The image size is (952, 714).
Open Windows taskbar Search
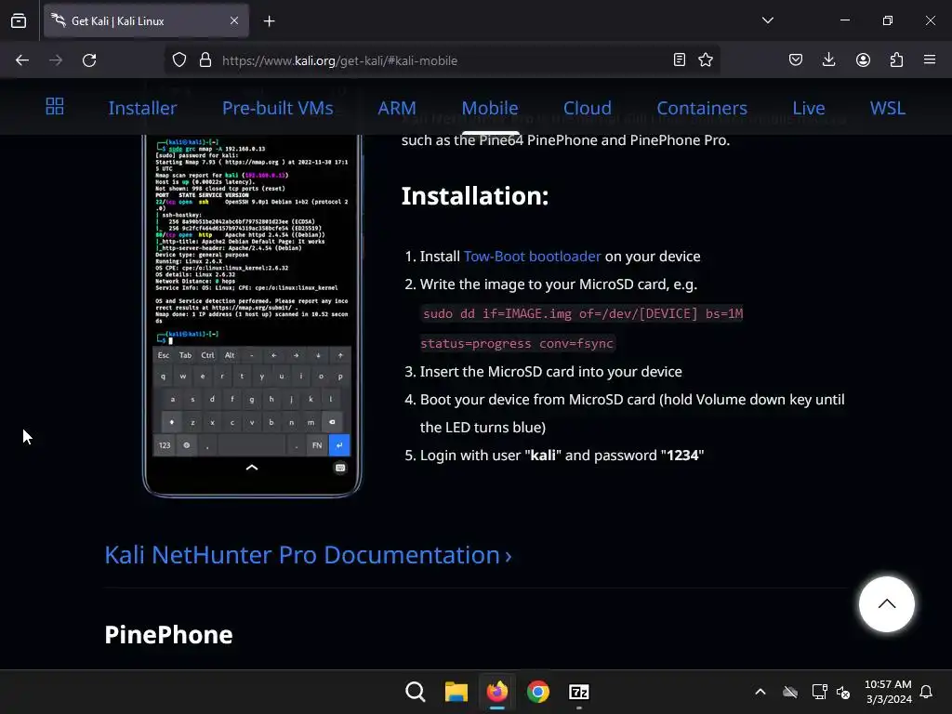pyautogui.click(x=416, y=692)
